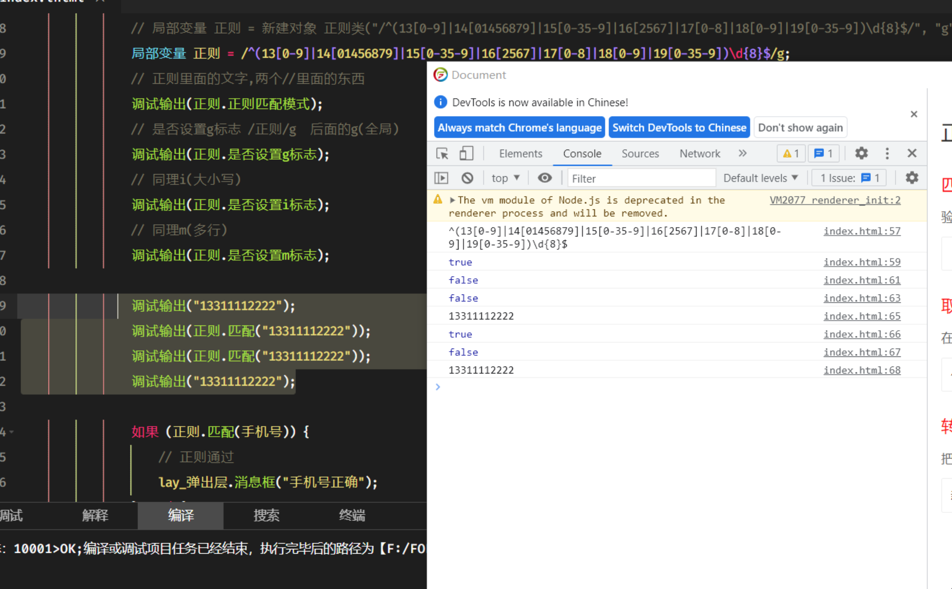Open index.html:57 source link
Screen dimensions: 952x589
coord(862,231)
